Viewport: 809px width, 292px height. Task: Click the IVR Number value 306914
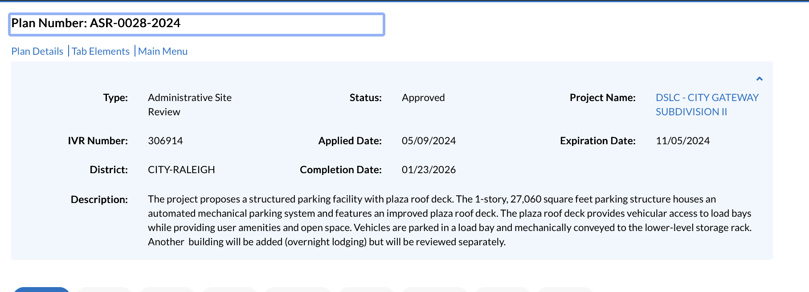click(x=165, y=141)
